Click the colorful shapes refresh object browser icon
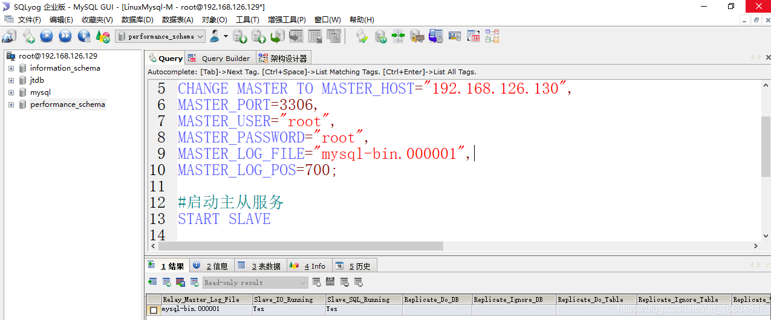 pos(103,36)
